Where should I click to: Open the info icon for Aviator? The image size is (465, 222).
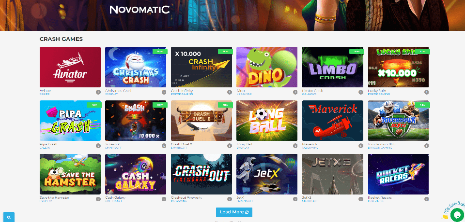click(98, 92)
